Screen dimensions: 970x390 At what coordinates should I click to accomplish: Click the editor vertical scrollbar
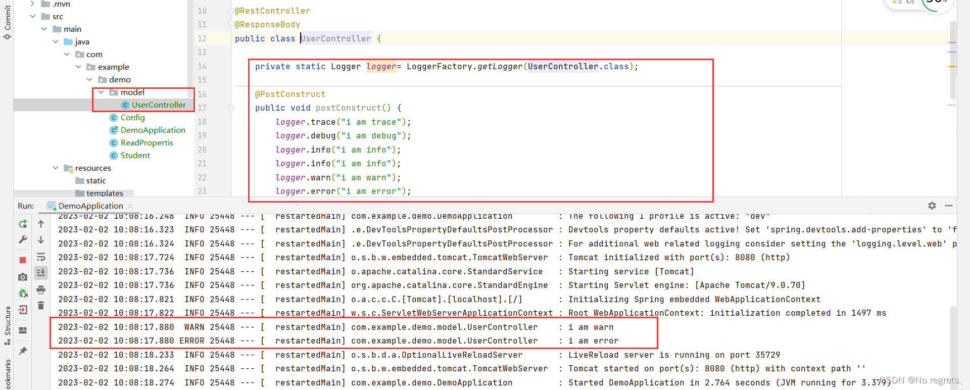953,61
